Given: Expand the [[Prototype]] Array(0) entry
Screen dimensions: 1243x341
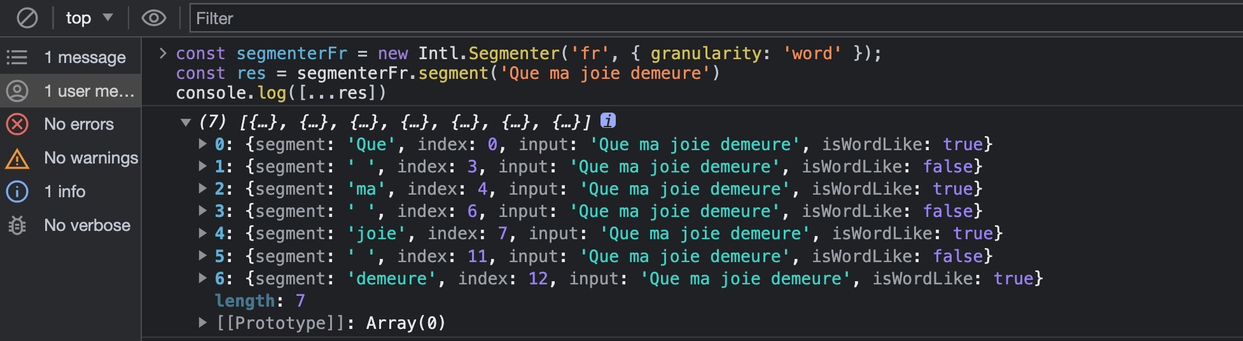Looking at the screenshot, I should pyautogui.click(x=202, y=323).
